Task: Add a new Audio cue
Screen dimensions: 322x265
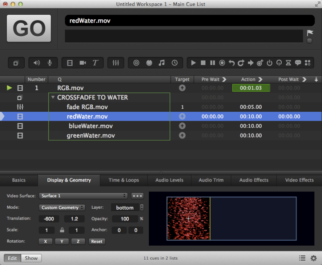Action: [37, 63]
